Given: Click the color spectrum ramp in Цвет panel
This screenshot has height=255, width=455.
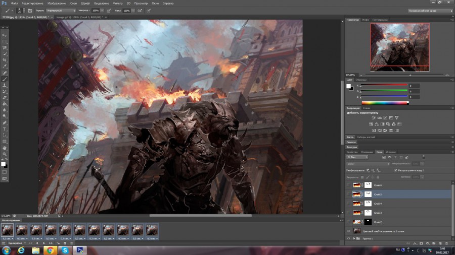Looking at the screenshot, I should (385, 102).
